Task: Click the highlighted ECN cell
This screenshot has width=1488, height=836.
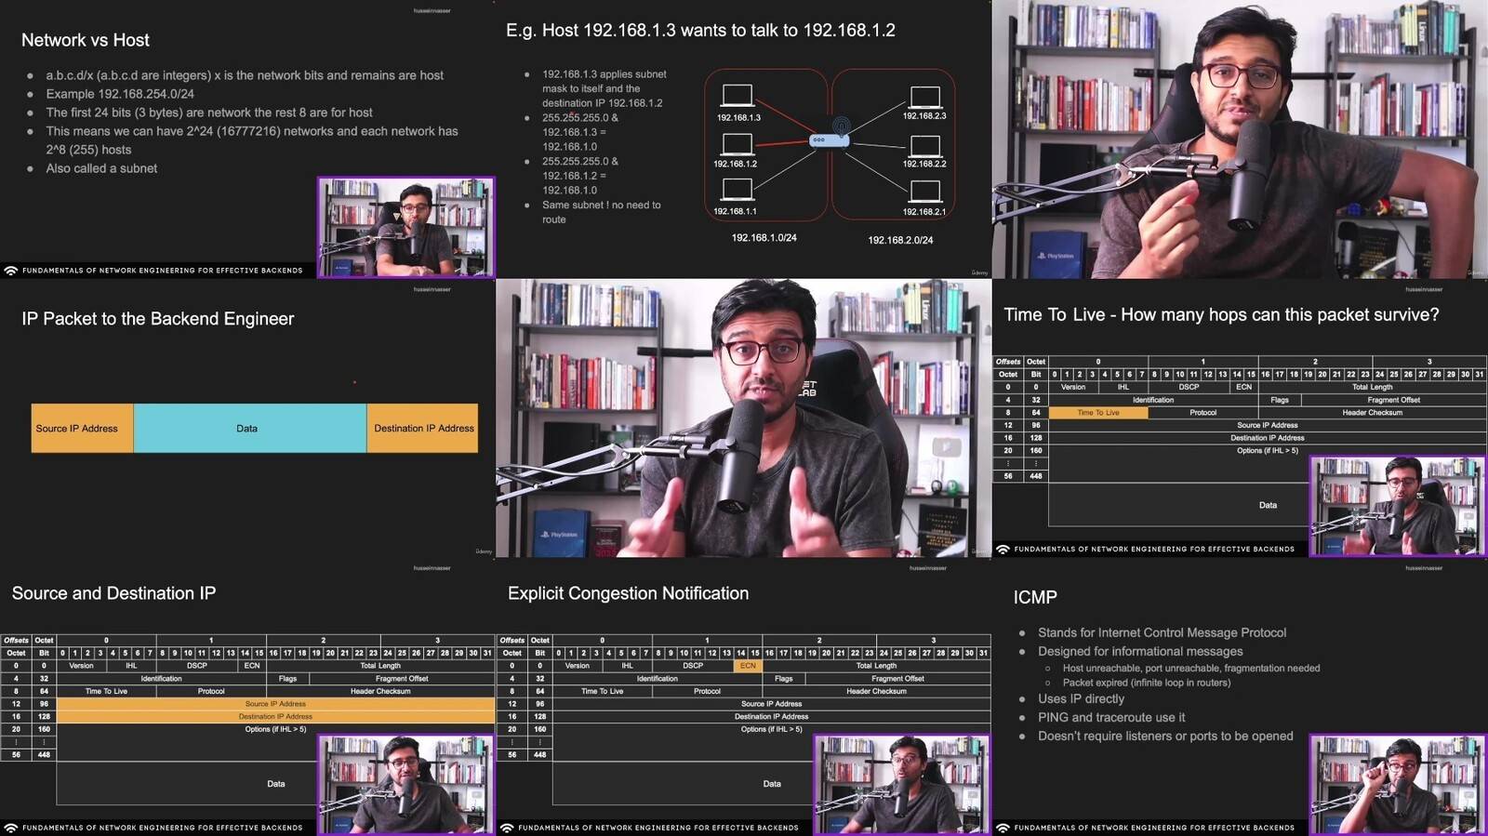Action: [748, 666]
